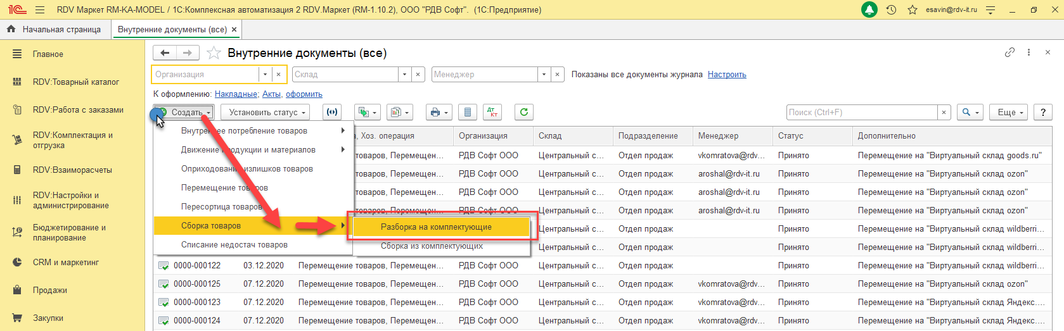
Task: Open RDV:Работа с заказами section
Action: [x=72, y=109]
